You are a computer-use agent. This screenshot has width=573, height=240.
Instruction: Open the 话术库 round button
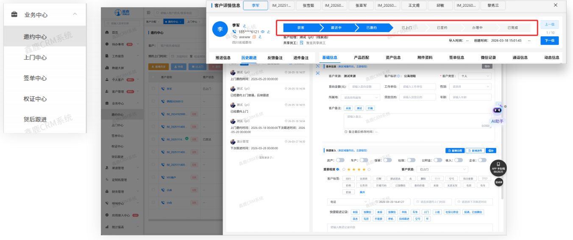[x=498, y=182]
